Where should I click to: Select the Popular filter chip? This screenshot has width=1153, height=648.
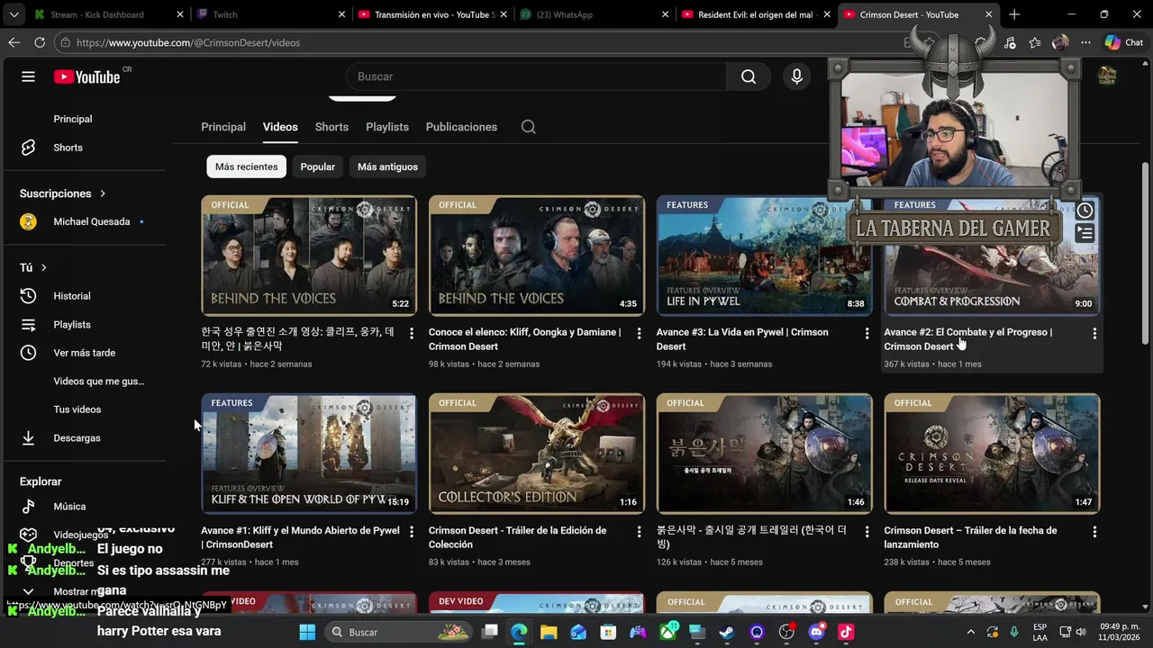click(317, 166)
